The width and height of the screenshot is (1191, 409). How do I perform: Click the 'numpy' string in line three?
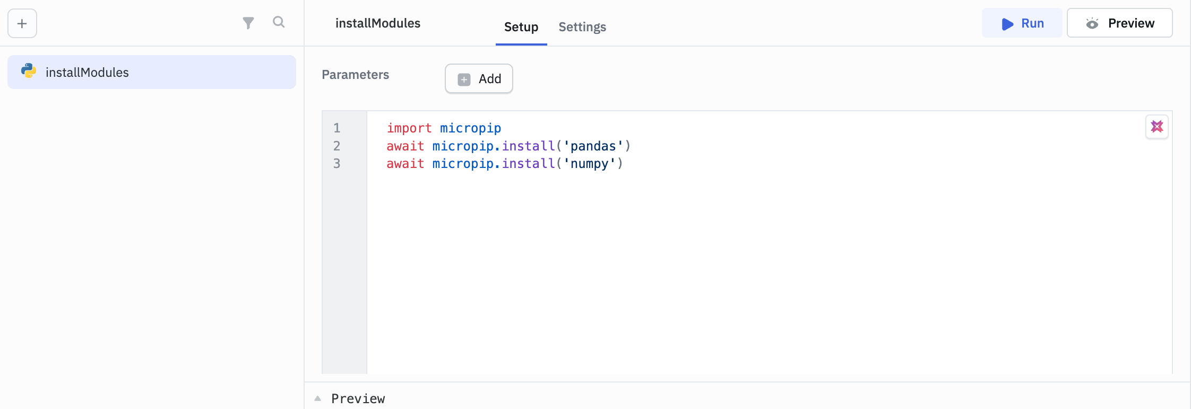(589, 164)
